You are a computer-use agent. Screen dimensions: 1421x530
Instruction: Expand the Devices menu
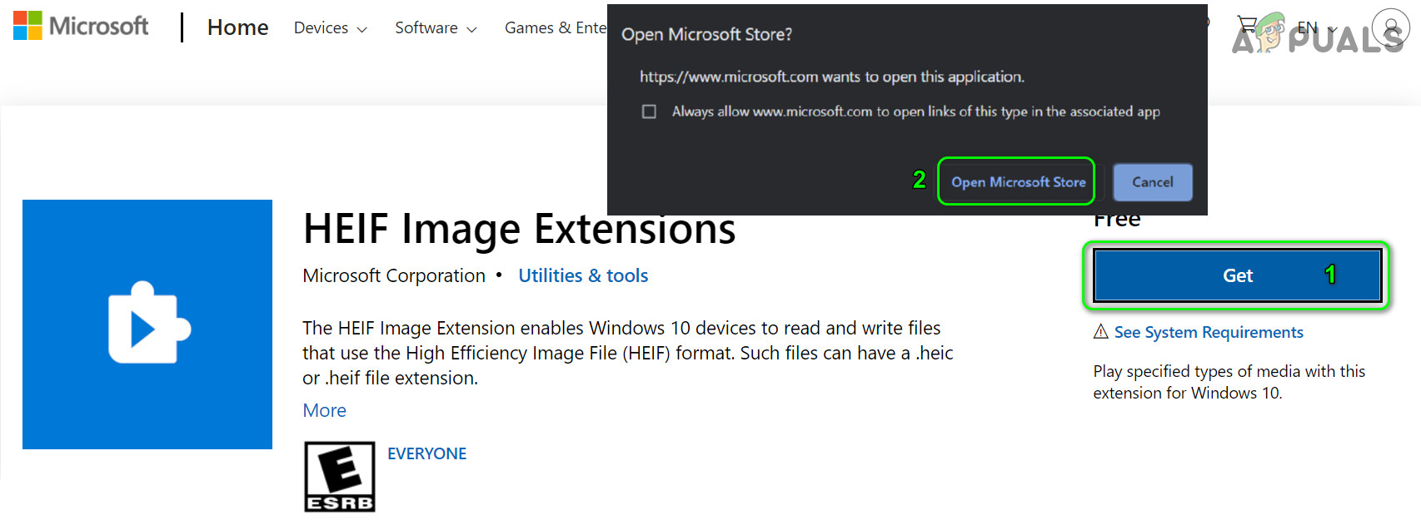330,28
